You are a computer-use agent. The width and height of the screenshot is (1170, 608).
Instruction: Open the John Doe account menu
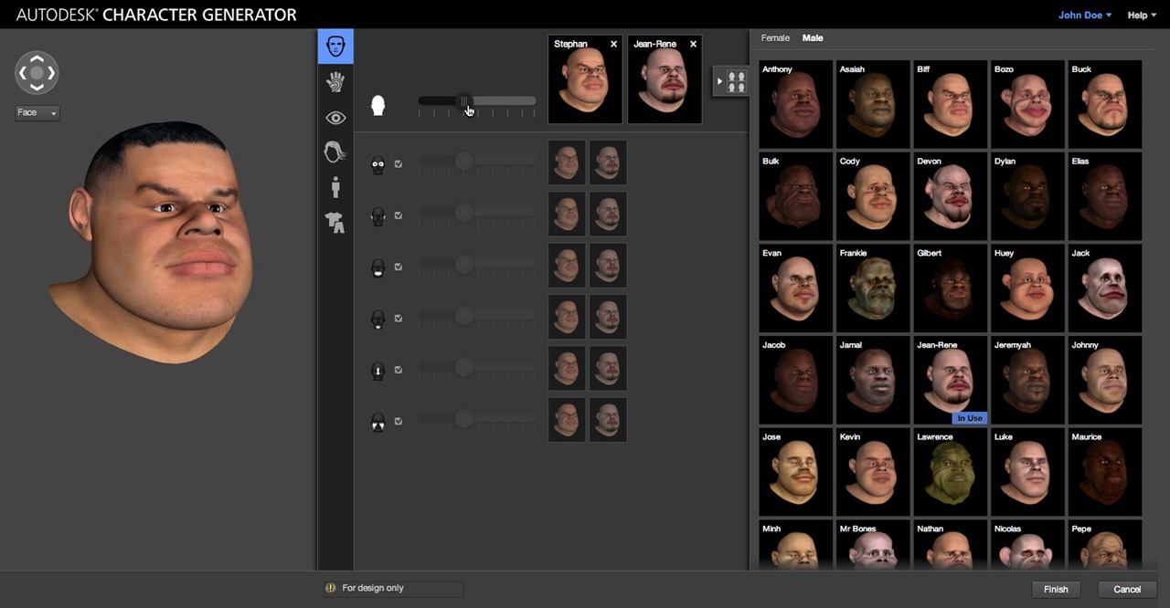1084,16
